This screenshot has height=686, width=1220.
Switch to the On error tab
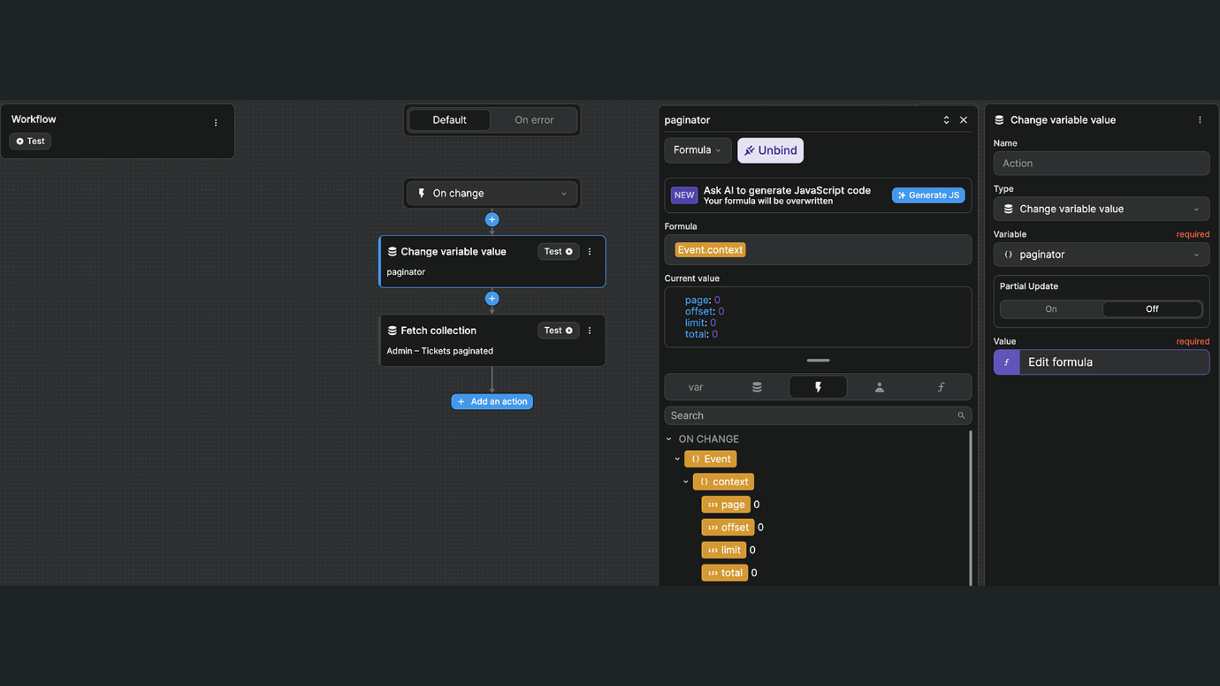(534, 120)
